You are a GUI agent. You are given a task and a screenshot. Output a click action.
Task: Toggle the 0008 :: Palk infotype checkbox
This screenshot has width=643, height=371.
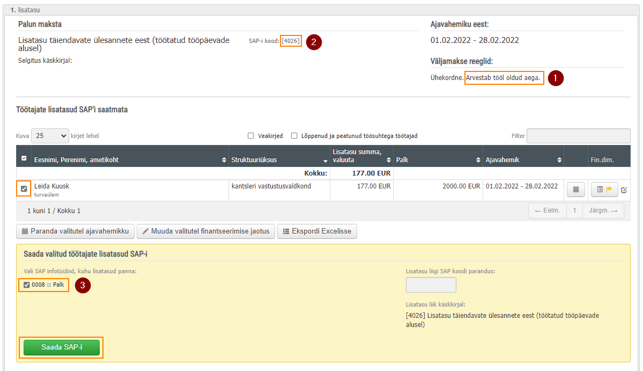tap(27, 285)
